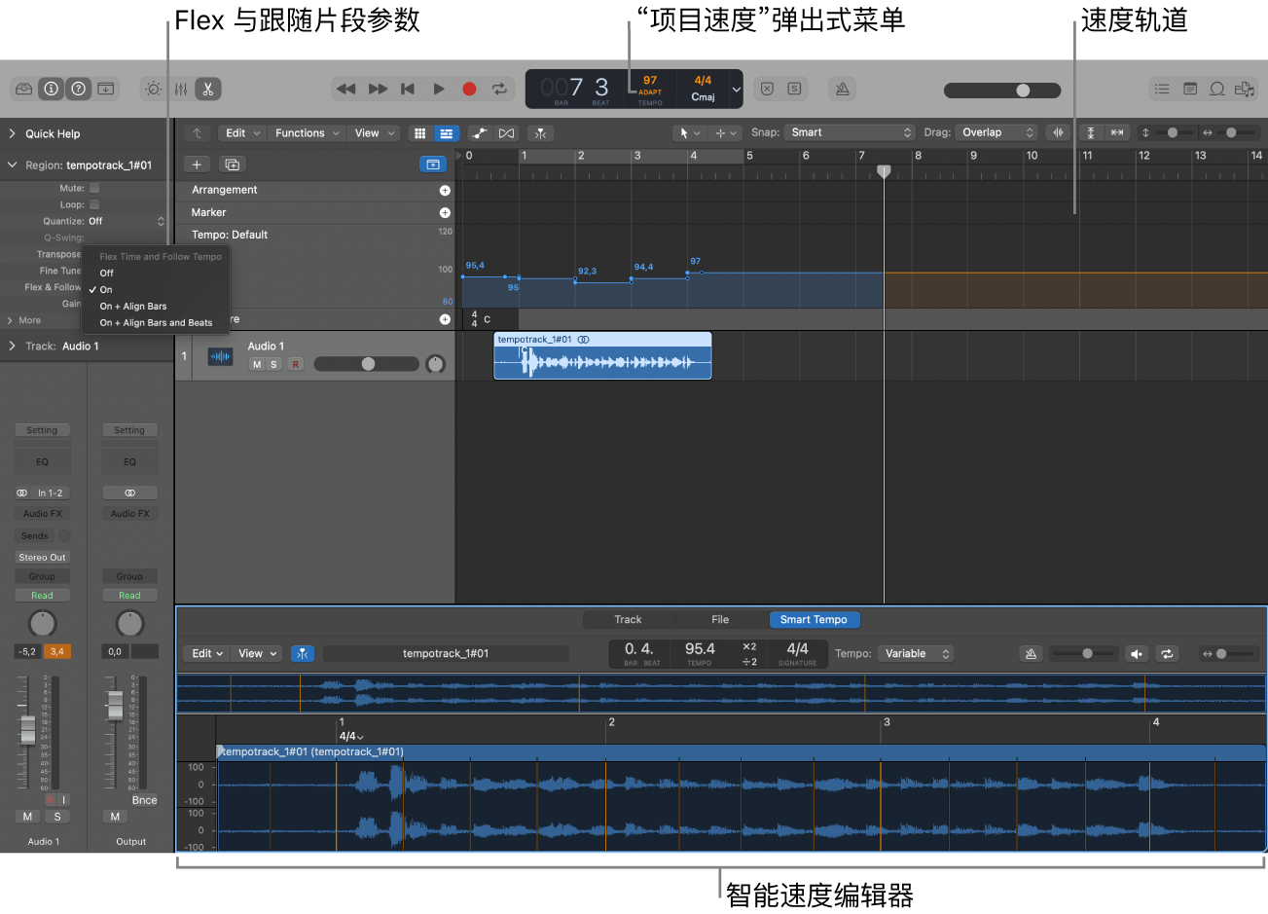Viewport: 1268px width, 914px height.
Task: Enable the region Loop checkbox
Action: [94, 204]
